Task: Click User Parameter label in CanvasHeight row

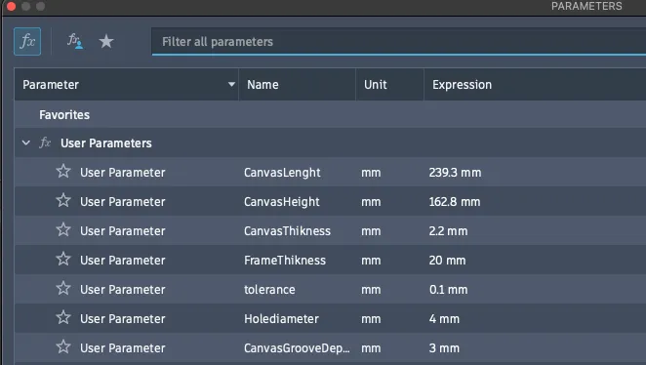Action: [x=122, y=201]
